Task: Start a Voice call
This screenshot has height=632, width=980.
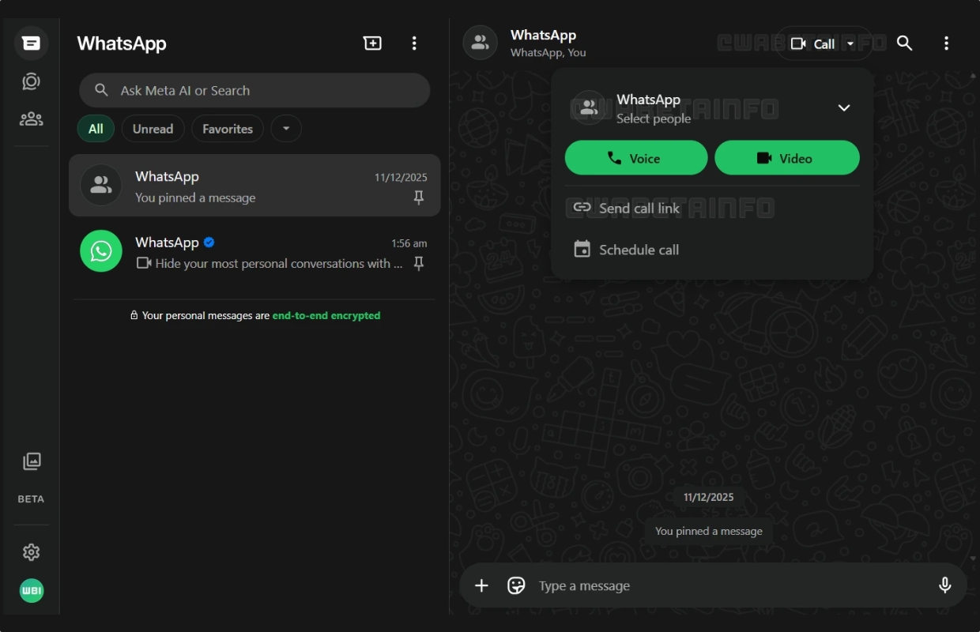Action: coord(636,158)
